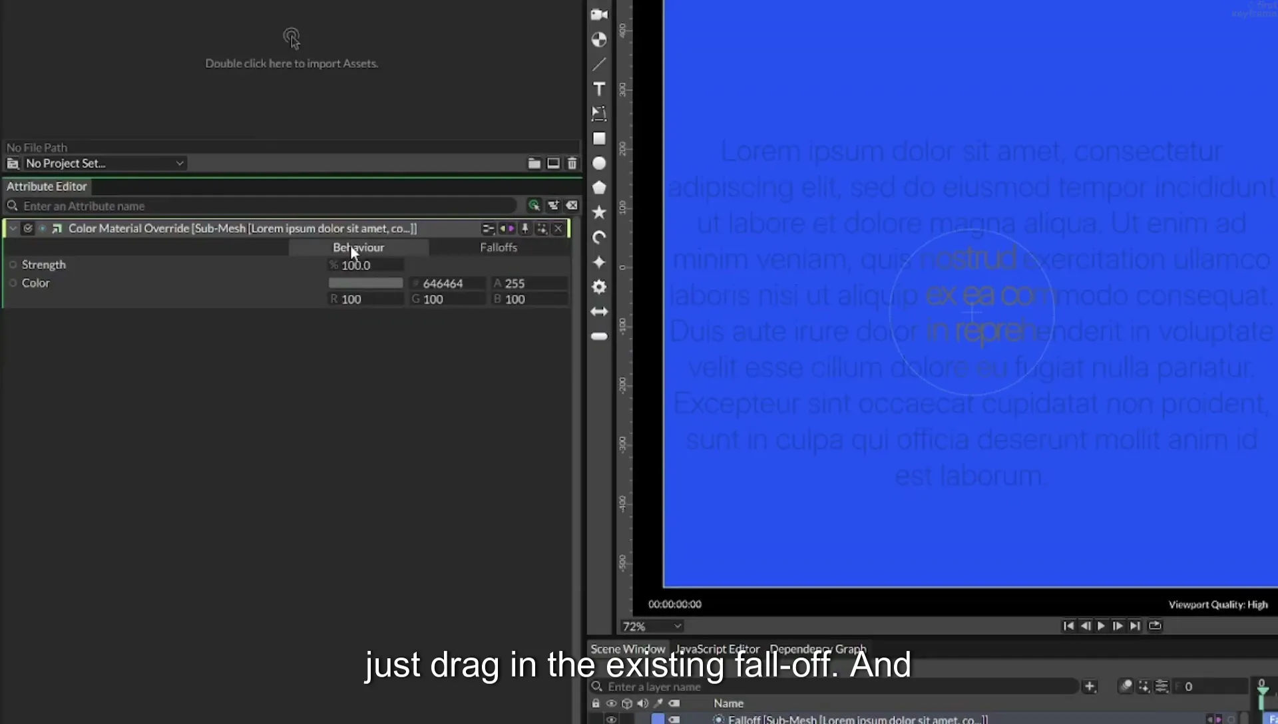Select the Rectangle shape tool
This screenshot has height=724, width=1278.
pos(599,138)
